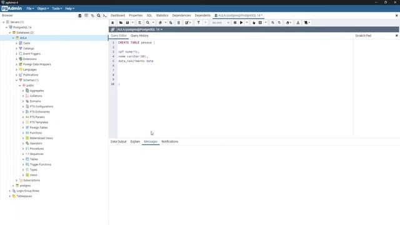400x225 pixels.
Task: Switch to the Data Output tab
Action: coord(118,142)
